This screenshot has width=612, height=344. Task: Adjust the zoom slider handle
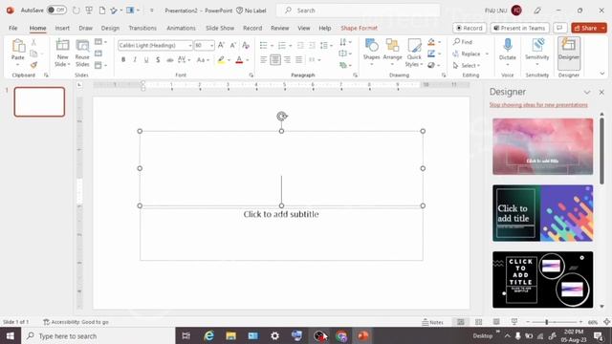[x=546, y=322]
